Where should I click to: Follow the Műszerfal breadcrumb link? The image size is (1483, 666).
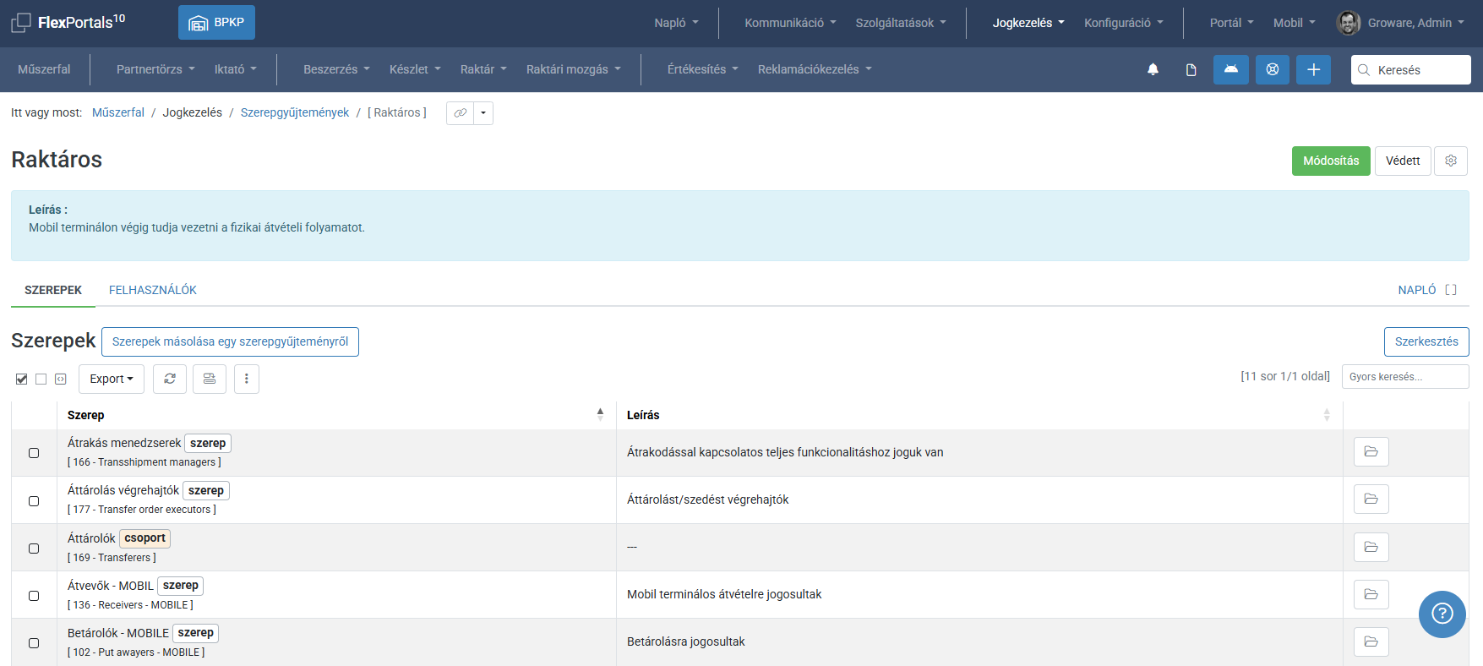click(x=118, y=112)
